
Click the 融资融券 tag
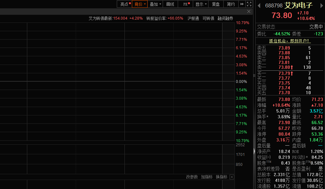coord(225,19)
